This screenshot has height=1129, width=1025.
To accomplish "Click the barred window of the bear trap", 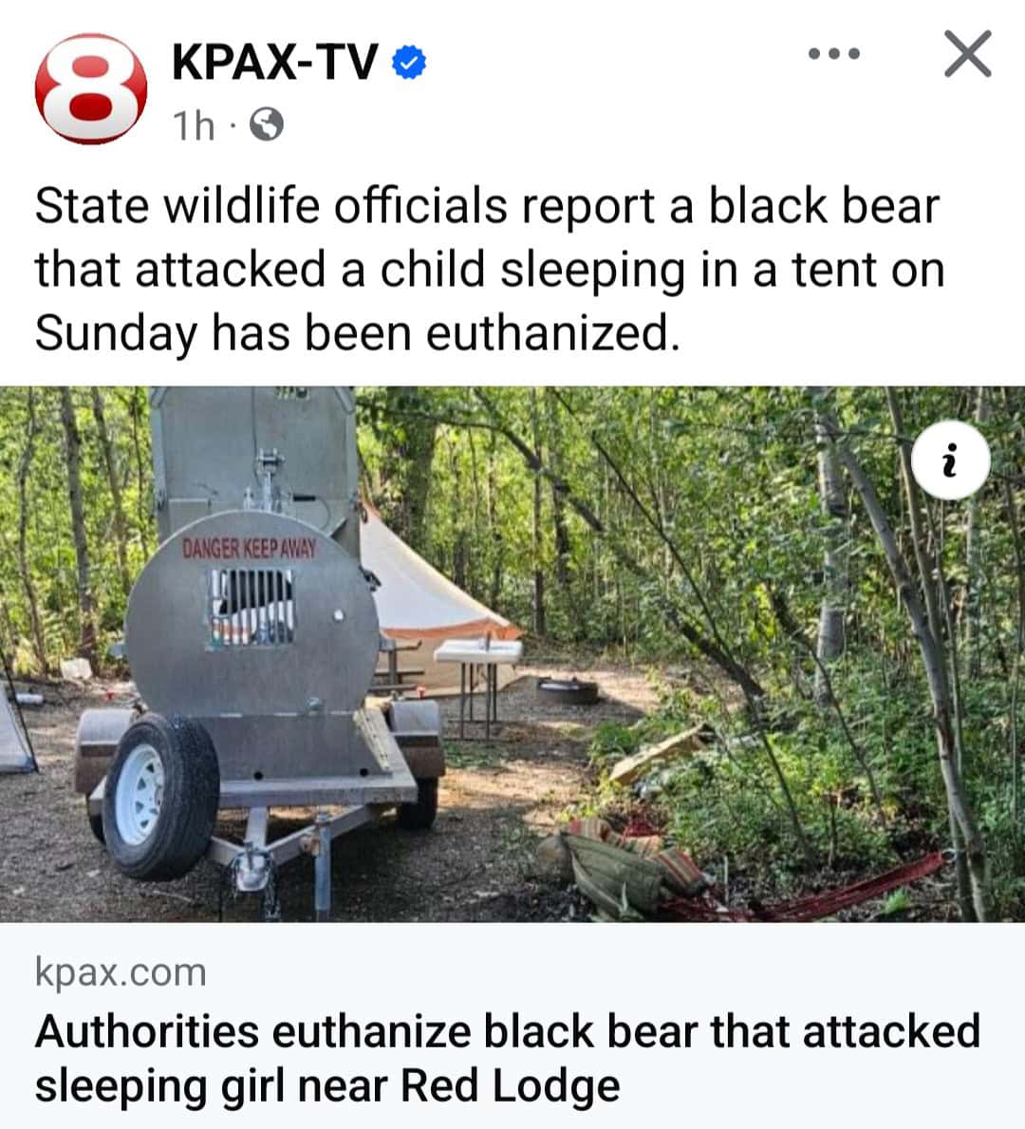I will point(252,606).
